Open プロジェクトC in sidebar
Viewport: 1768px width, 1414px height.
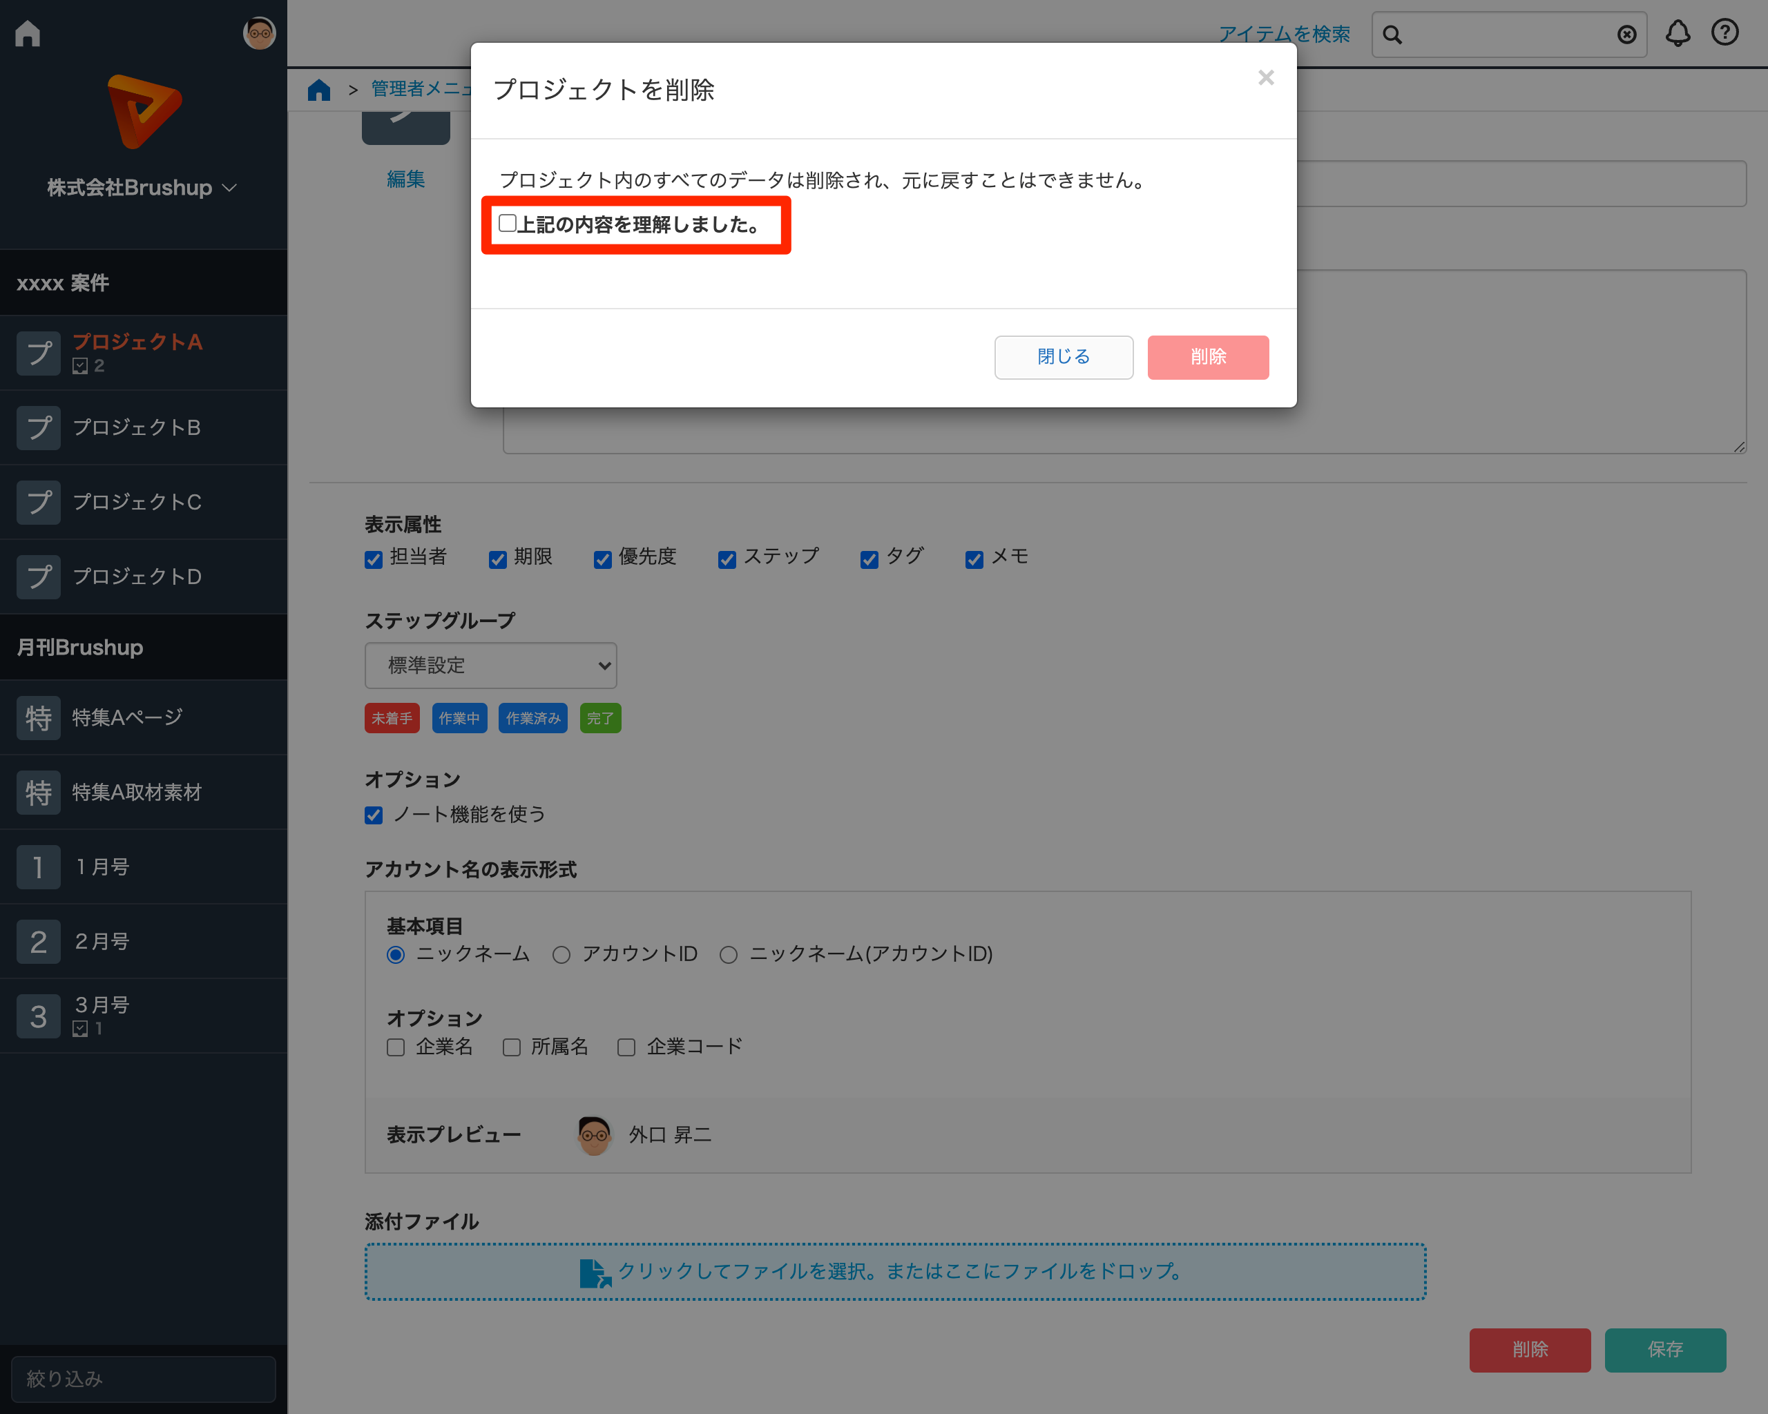coord(144,502)
